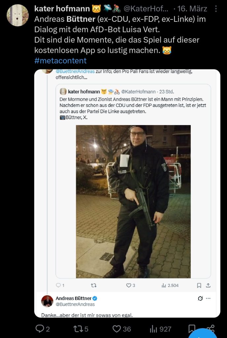
Task: Click the 2.504 views icon inside the screenshot
Action: [164, 286]
